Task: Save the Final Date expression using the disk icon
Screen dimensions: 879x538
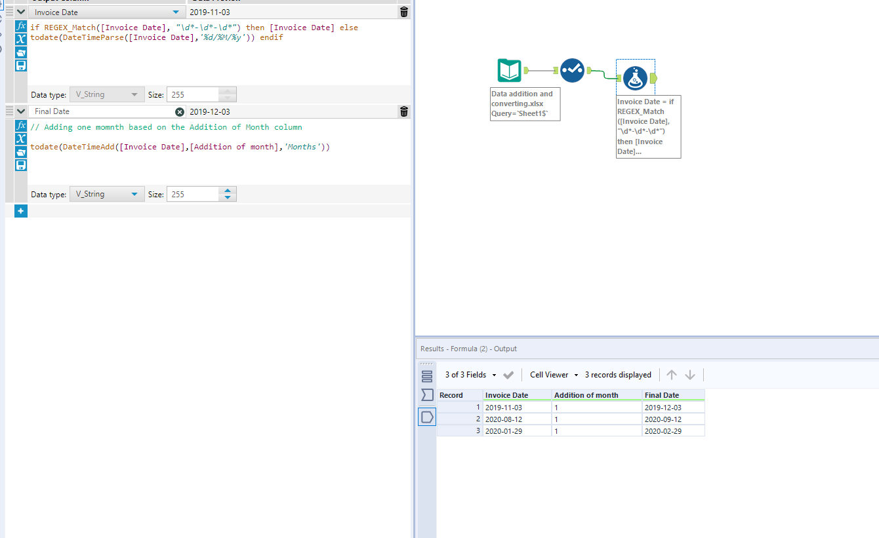Action: (20, 164)
